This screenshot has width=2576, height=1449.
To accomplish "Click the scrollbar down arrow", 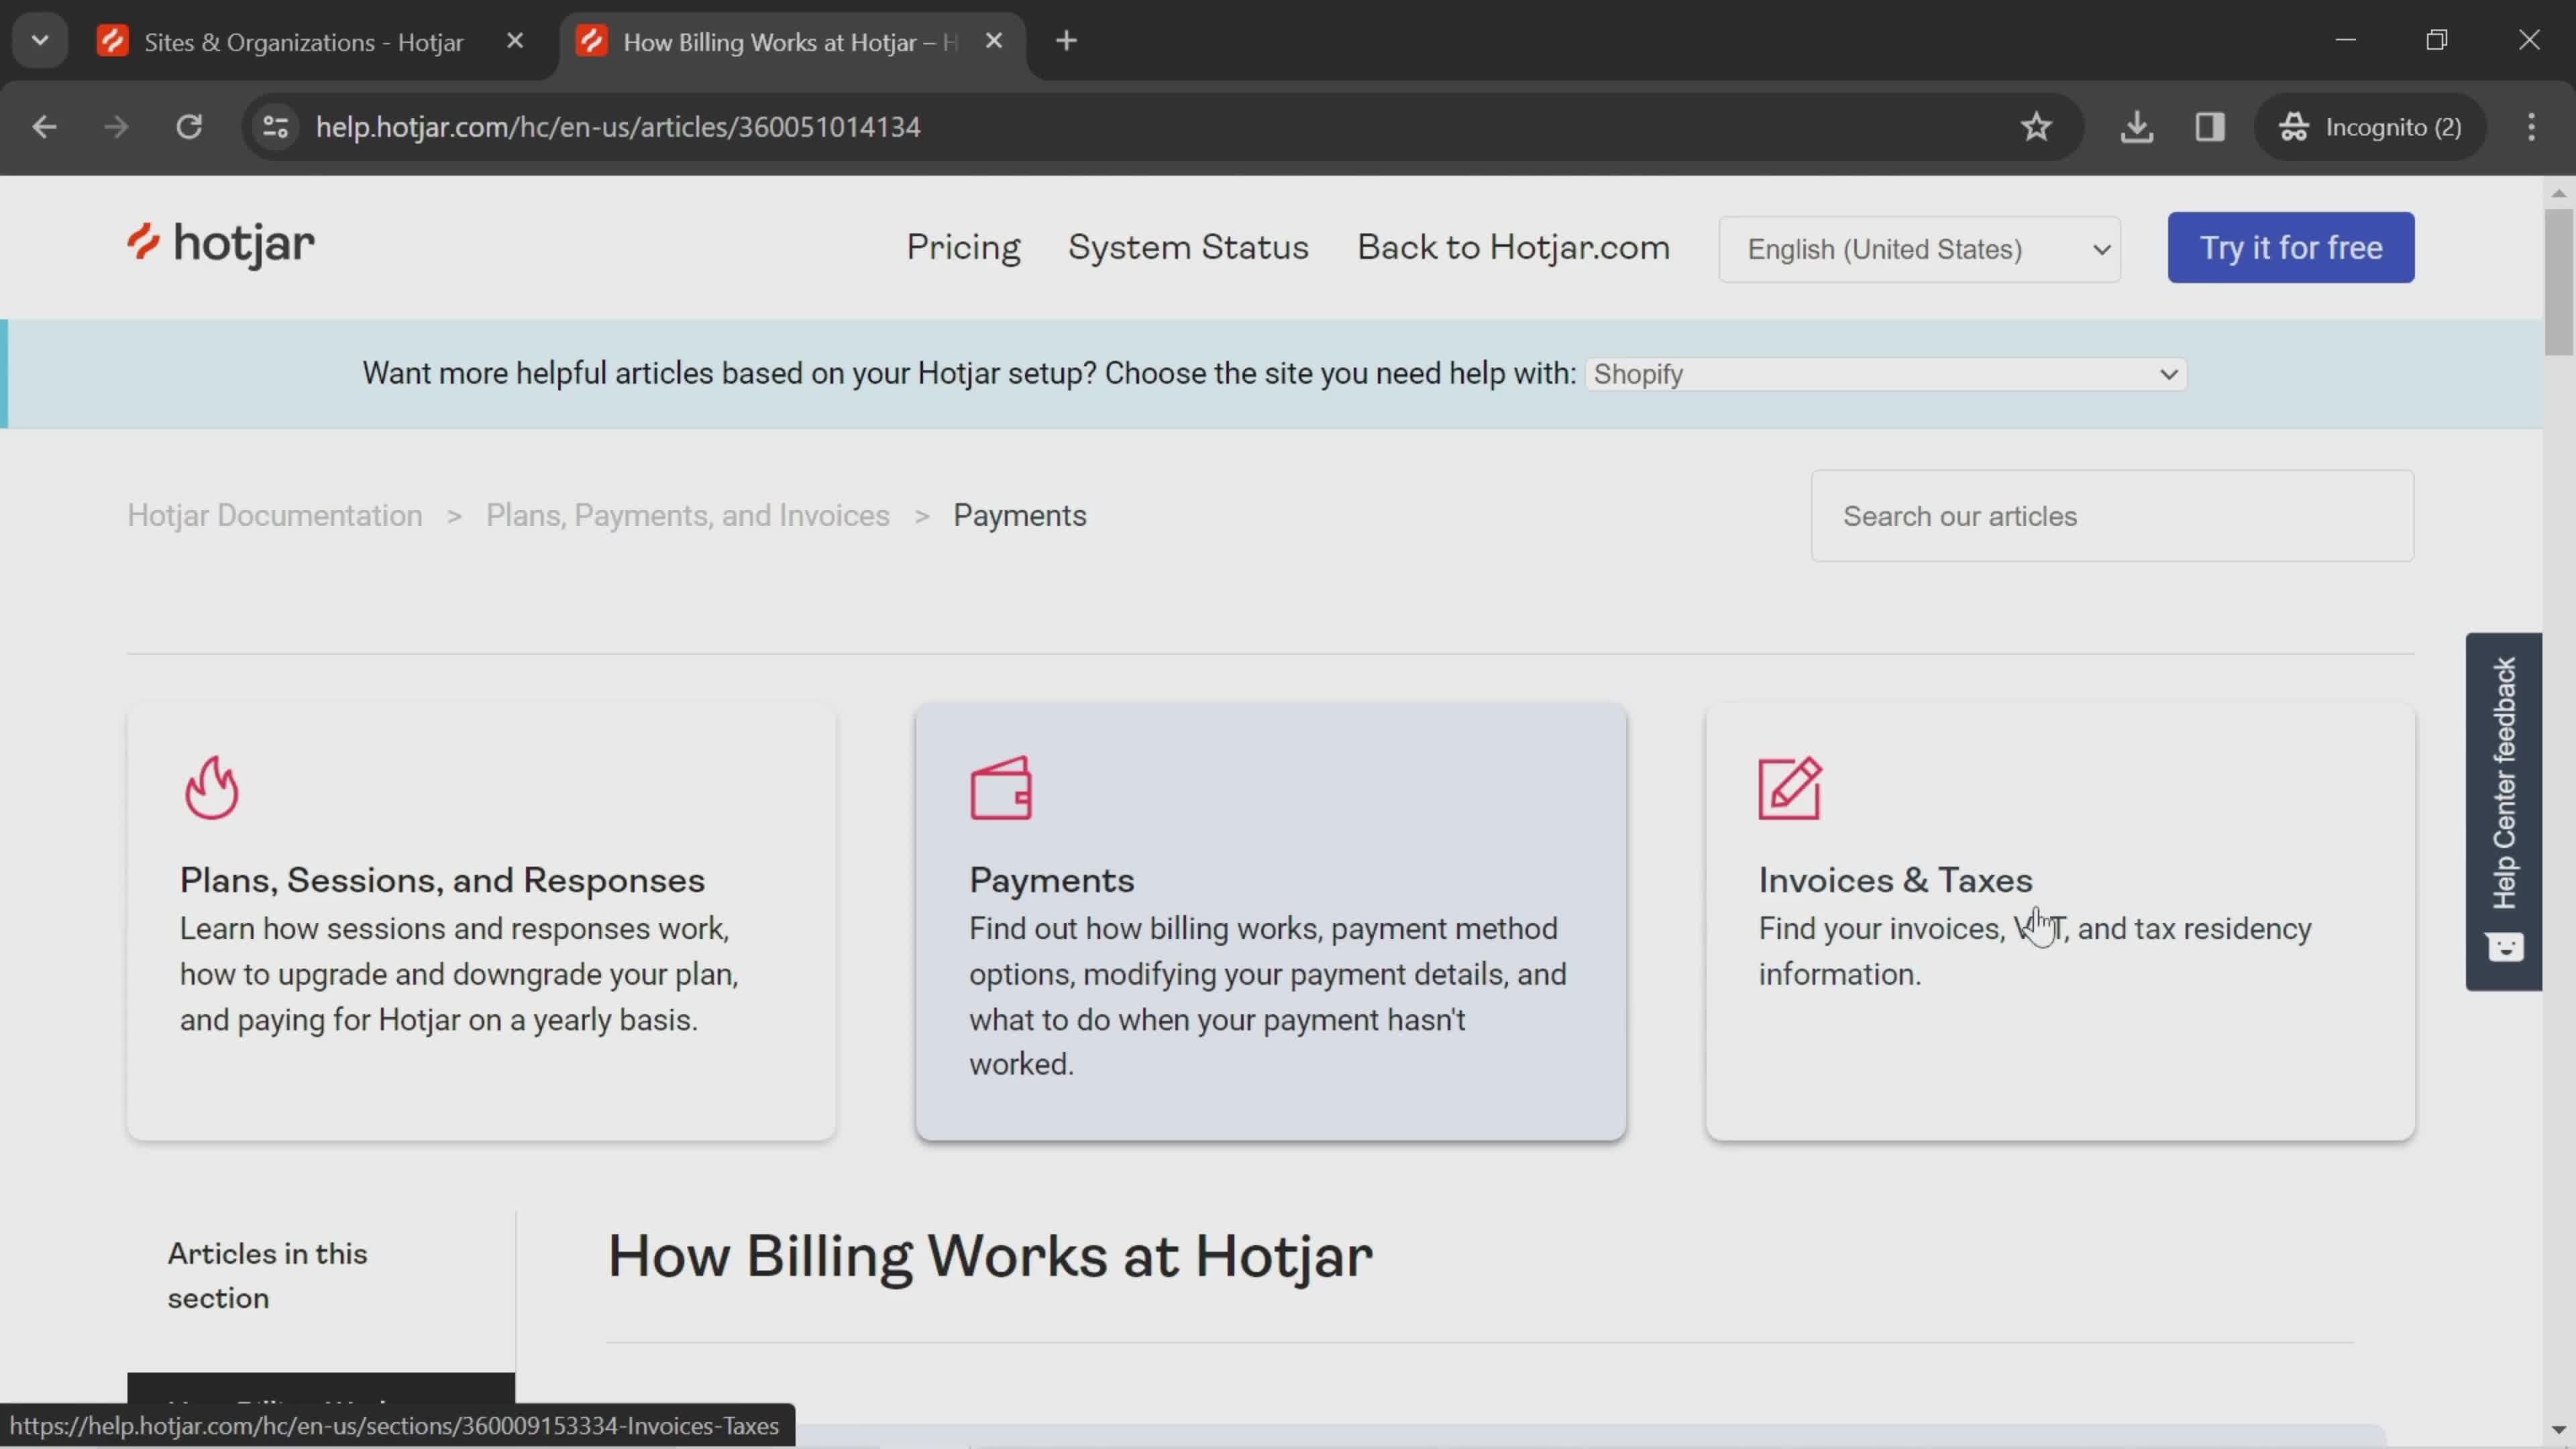I will coord(2559,1431).
